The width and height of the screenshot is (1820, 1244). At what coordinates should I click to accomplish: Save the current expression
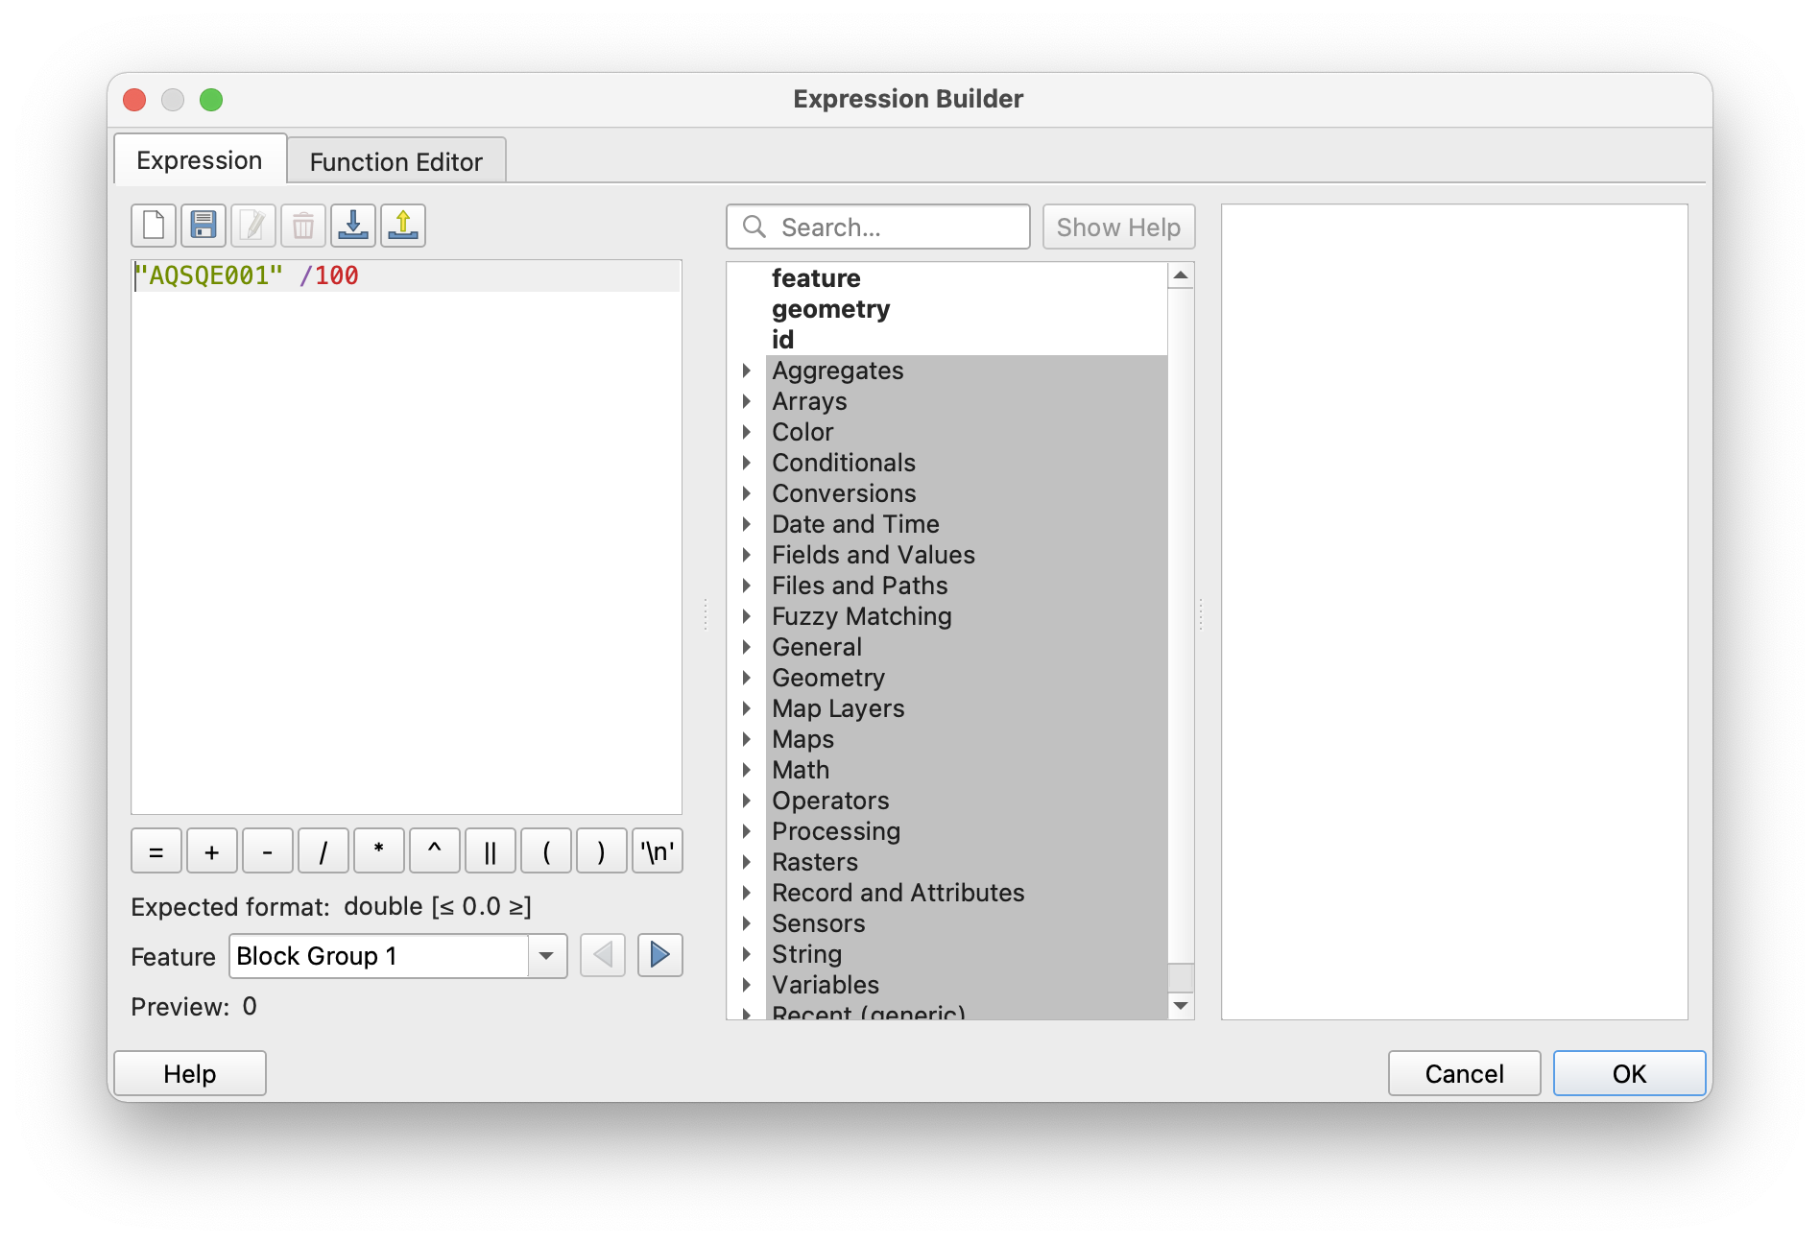(x=203, y=225)
